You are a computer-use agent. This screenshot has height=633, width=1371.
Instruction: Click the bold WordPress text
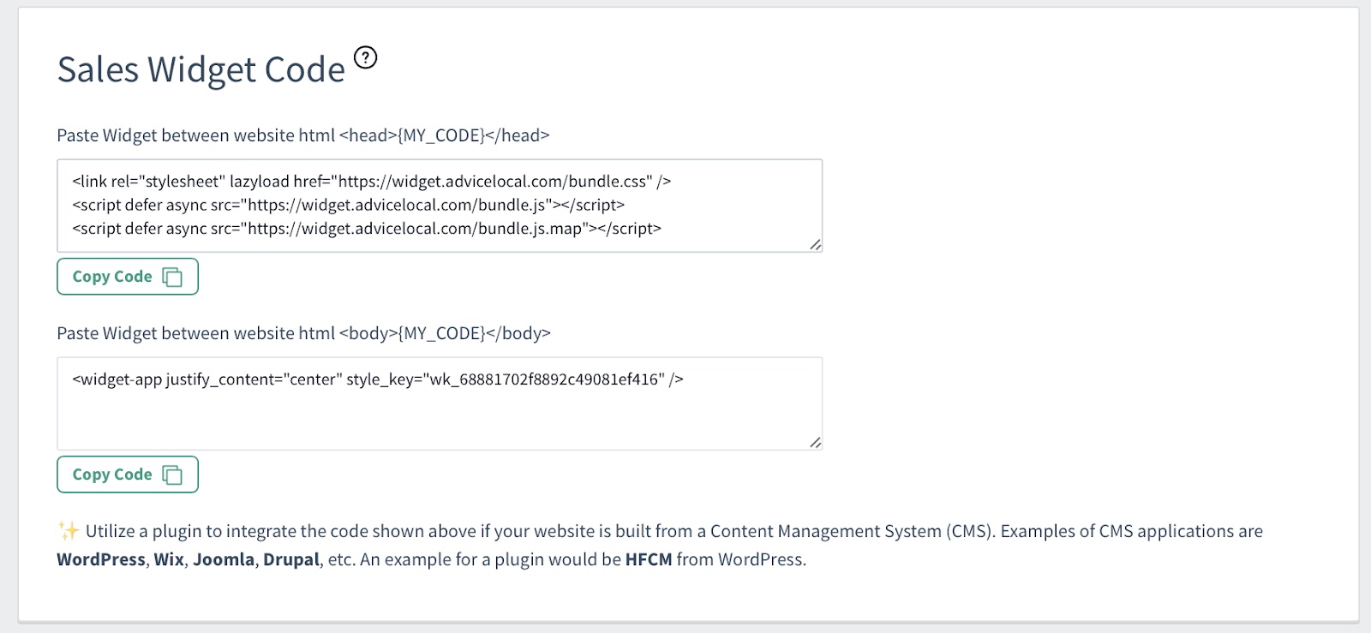click(101, 559)
